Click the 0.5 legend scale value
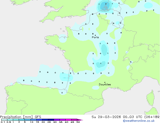This screenshot has height=123, width=160. point(9,122)
